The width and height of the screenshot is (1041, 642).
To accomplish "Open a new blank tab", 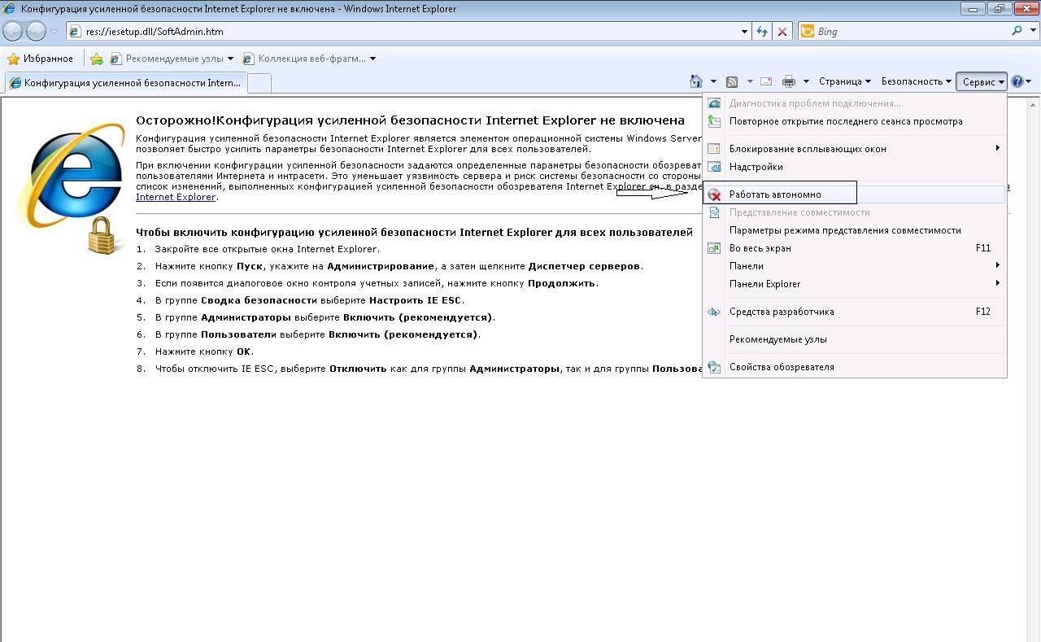I will (259, 83).
